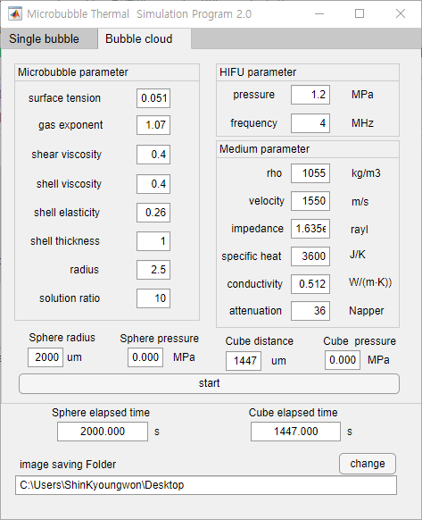Click the gas exponent value box
422x520 pixels.
tap(153, 125)
